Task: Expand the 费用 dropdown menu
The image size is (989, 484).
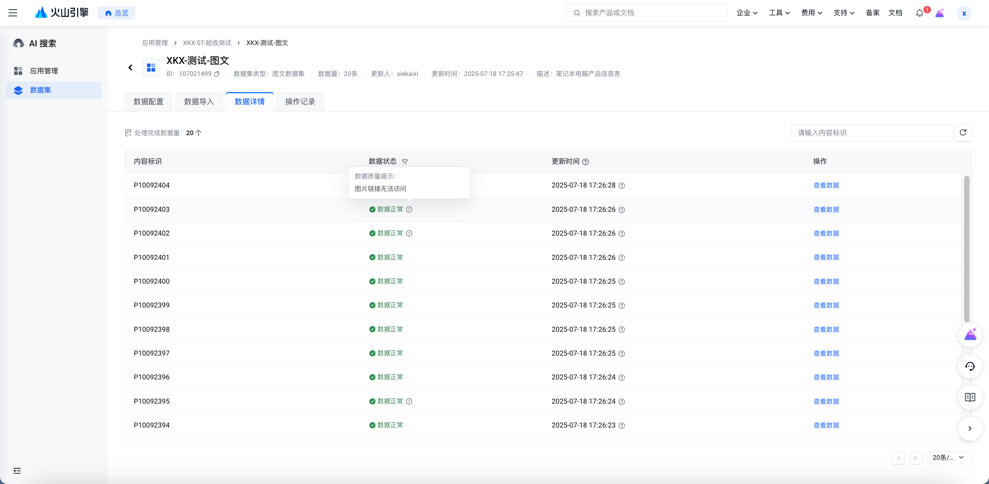Action: (811, 13)
